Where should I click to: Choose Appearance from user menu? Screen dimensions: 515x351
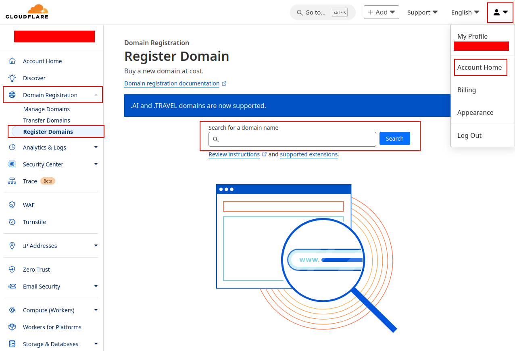click(x=475, y=112)
